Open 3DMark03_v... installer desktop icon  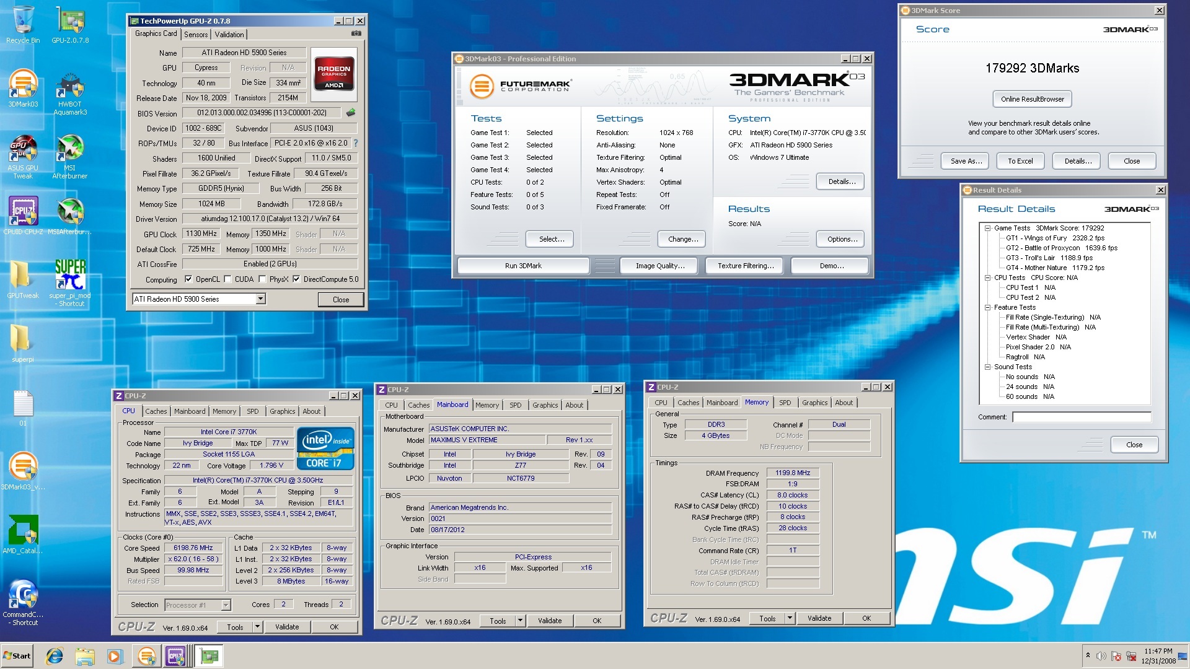pyautogui.click(x=23, y=471)
